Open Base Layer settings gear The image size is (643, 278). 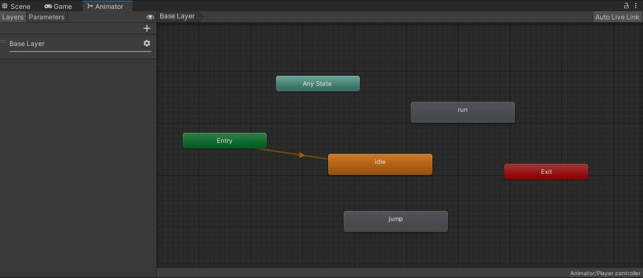click(147, 43)
